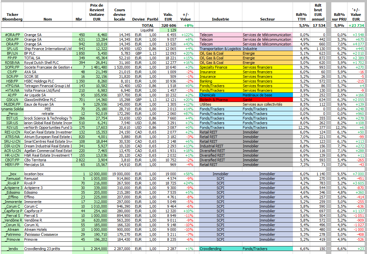Select the SFL:US ticker cell

coord(13,49)
